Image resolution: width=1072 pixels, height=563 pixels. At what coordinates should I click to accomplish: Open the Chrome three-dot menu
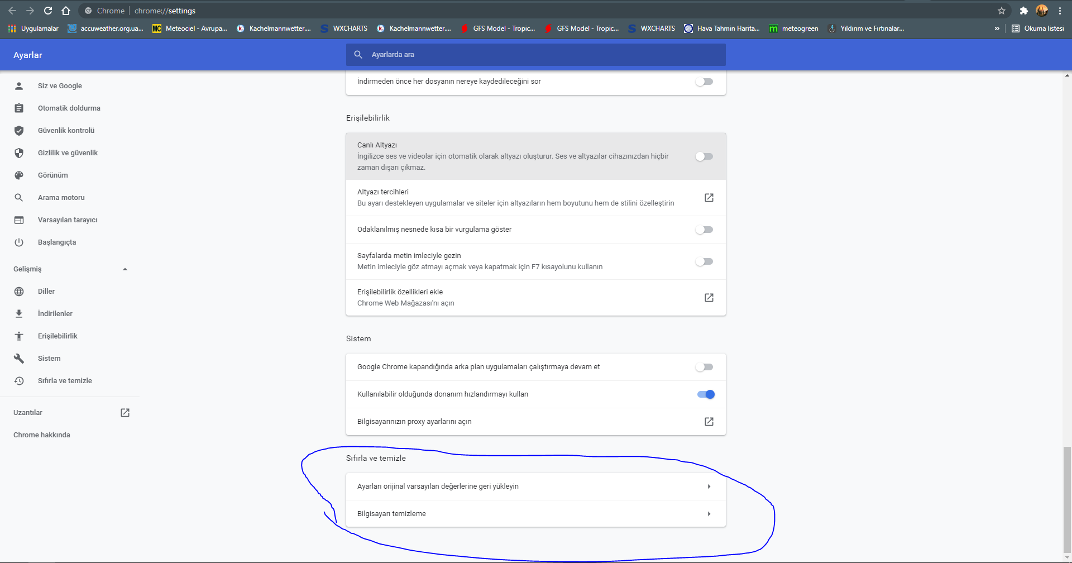coord(1060,11)
